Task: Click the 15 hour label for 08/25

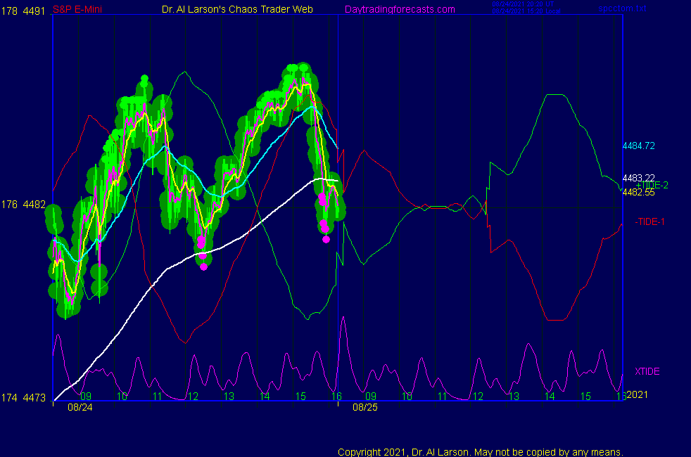Action: (x=585, y=397)
